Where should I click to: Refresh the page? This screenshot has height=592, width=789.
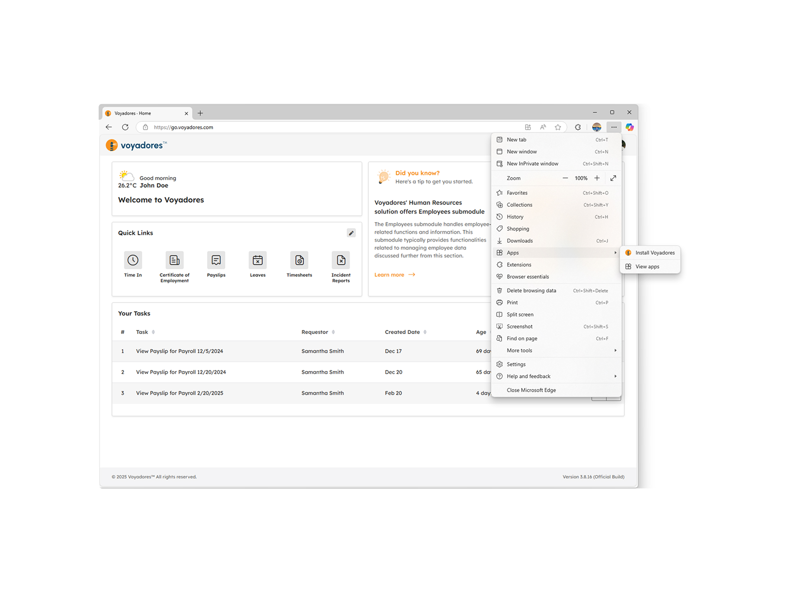[125, 127]
